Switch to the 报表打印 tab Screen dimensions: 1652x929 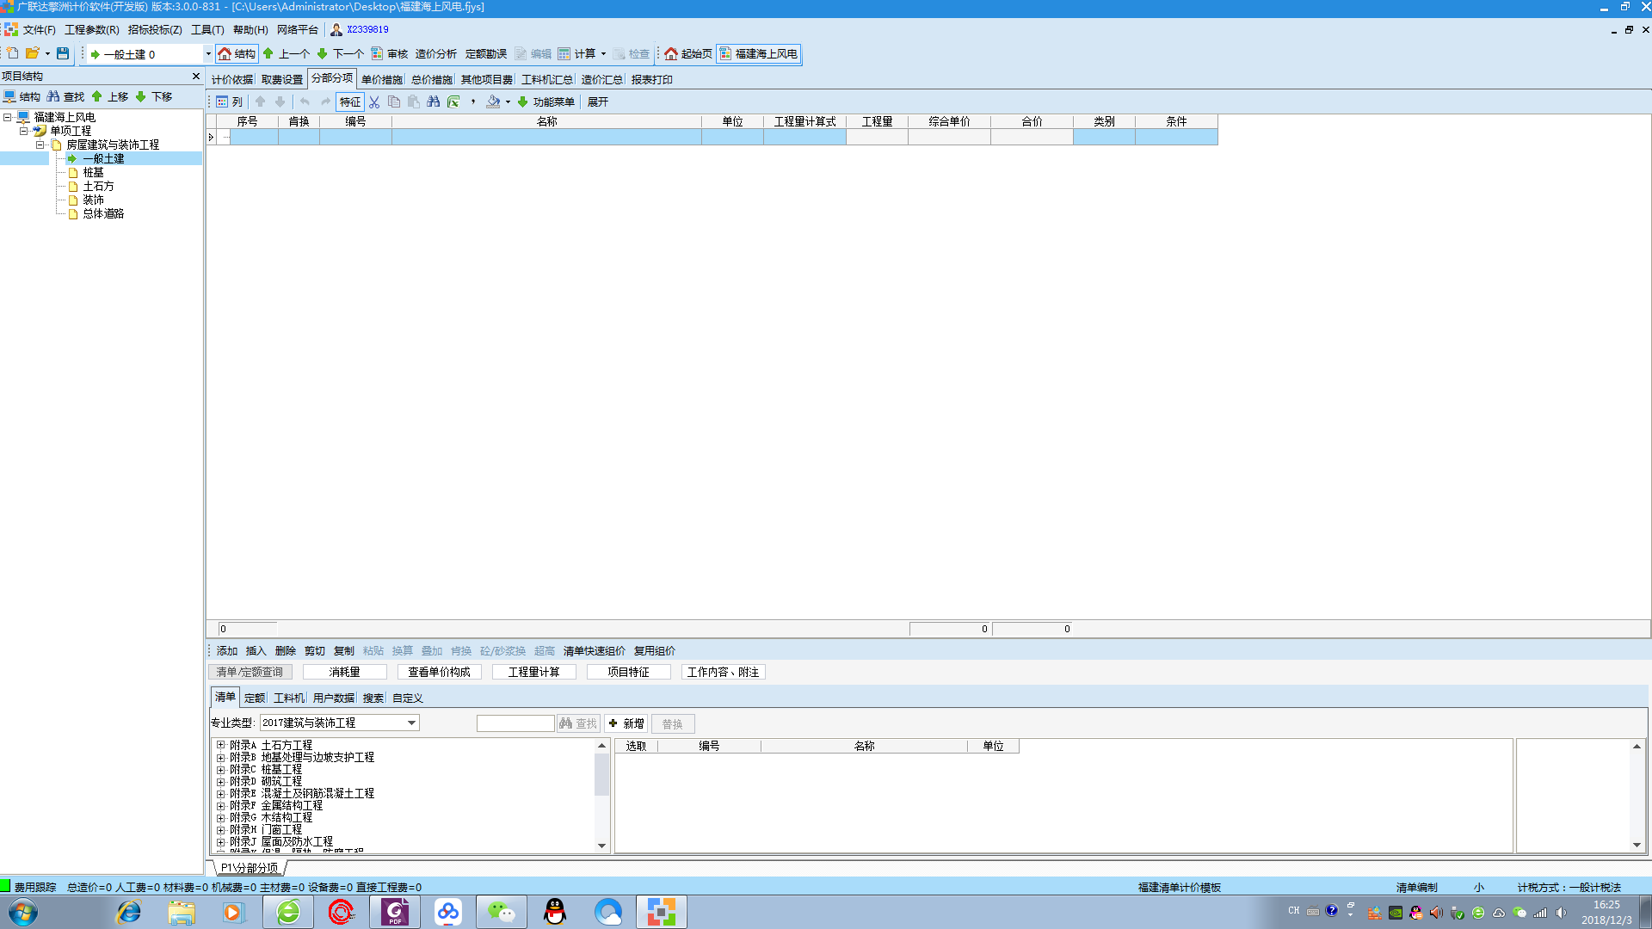point(652,79)
